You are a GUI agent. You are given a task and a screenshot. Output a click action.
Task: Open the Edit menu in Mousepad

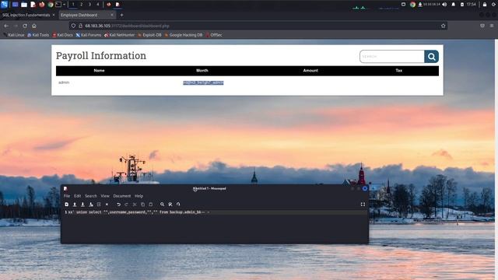coord(77,196)
